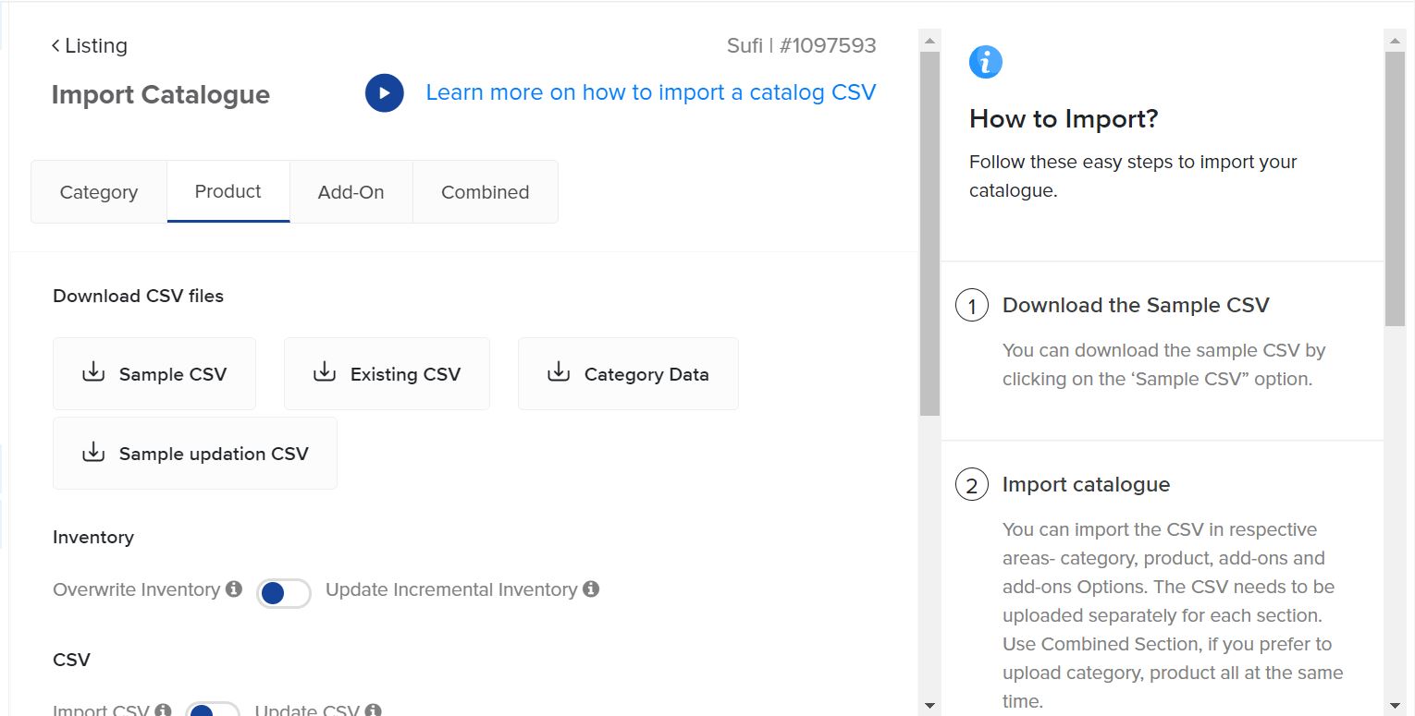Toggle the Inventory overwrite/incremental switch
Viewport: 1415px width, 716px height.
point(283,593)
